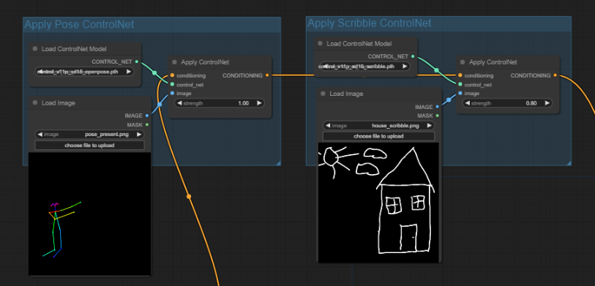Click choose file to upload under house_scribble.png
595x286 pixels.
[x=378, y=136]
